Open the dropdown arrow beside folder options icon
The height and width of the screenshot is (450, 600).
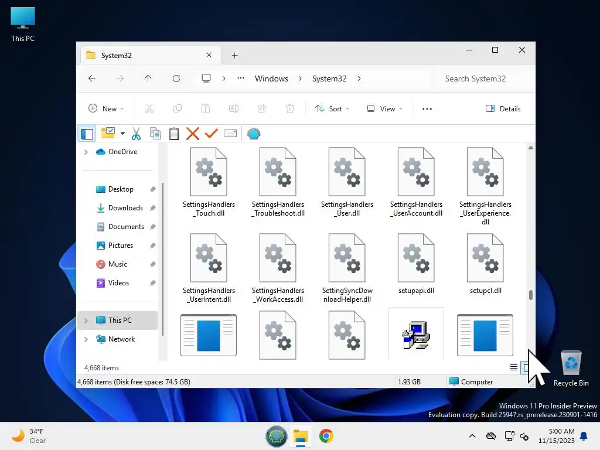(122, 134)
